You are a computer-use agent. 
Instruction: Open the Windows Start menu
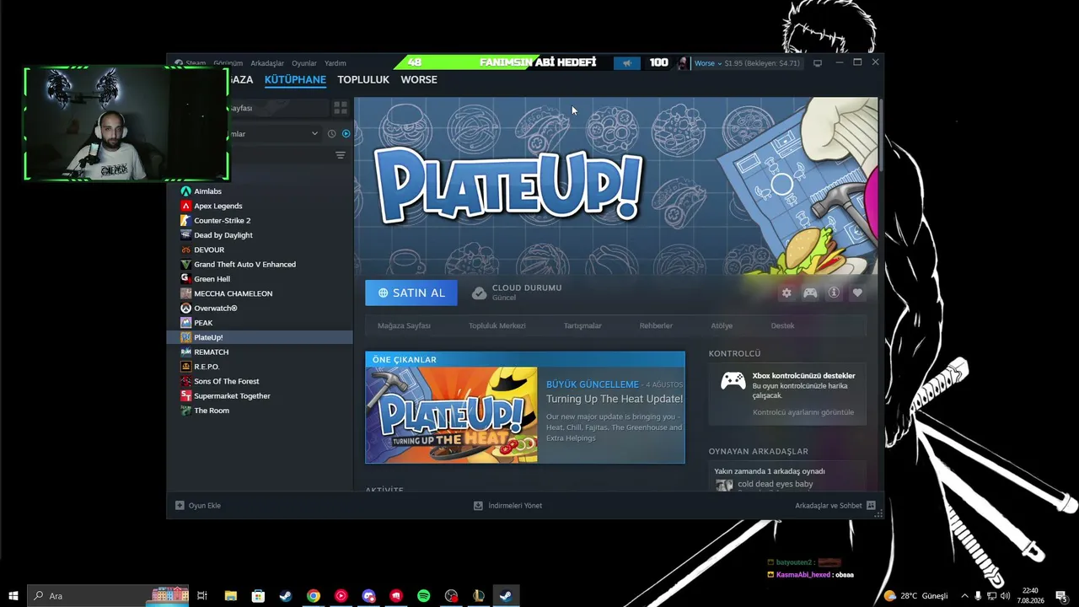pyautogui.click(x=13, y=596)
